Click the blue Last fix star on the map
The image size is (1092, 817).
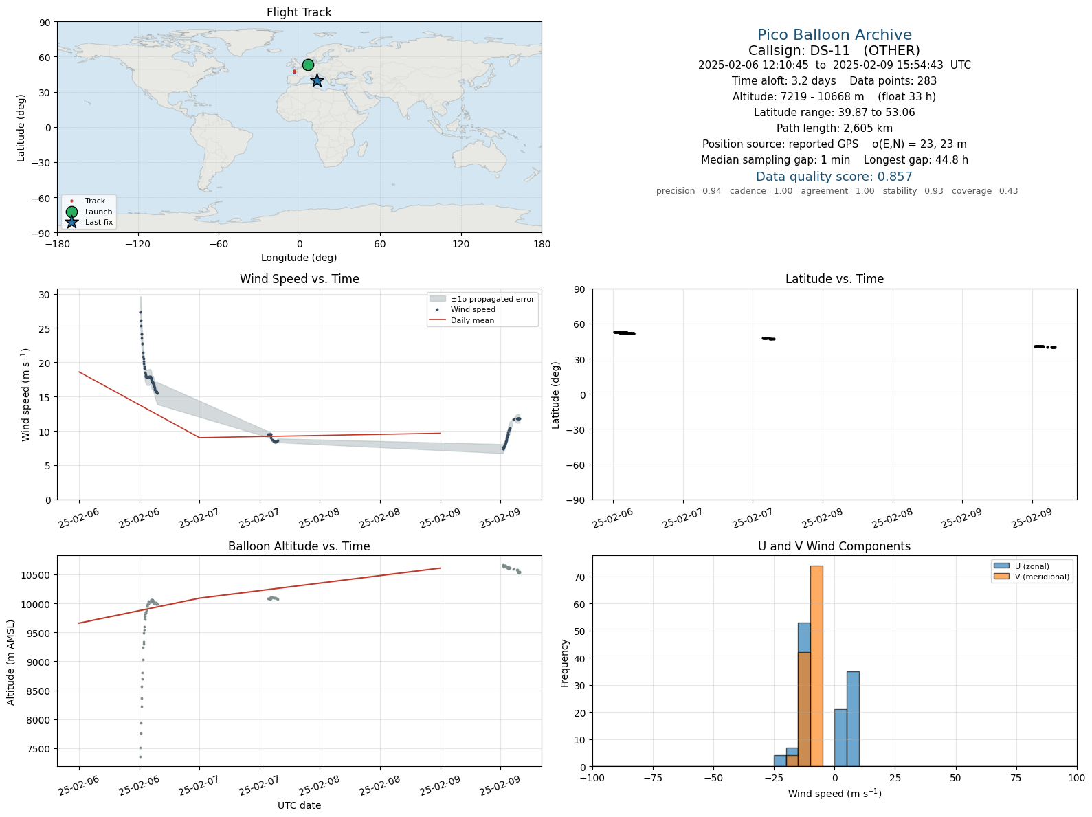click(x=317, y=80)
